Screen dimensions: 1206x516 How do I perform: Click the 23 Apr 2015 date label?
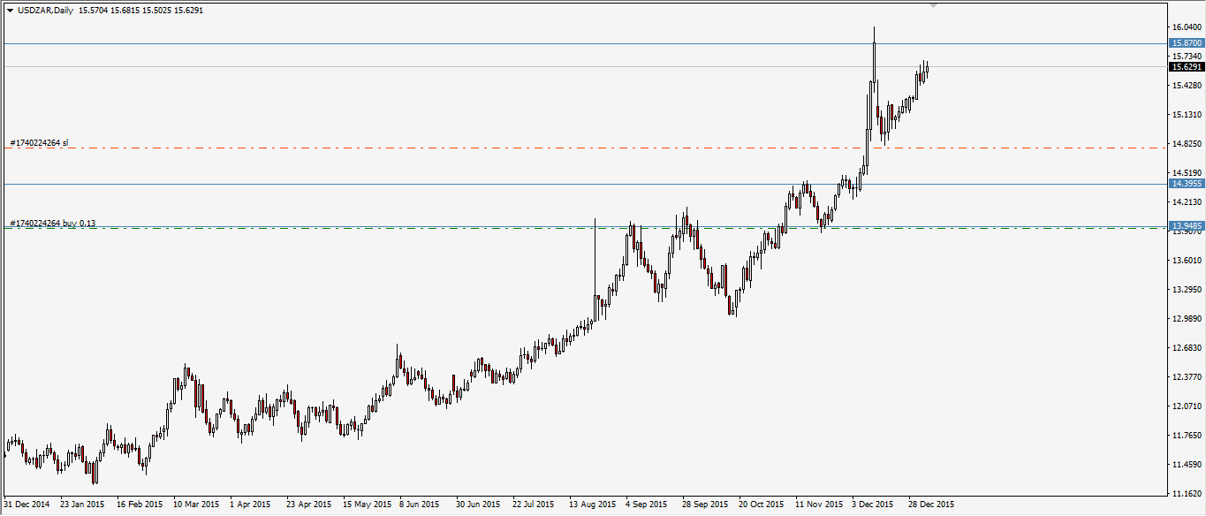click(309, 505)
